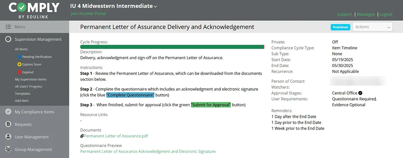Screen dimensions: 403x158
Task: Open Templates in the sidebar
Action: point(23,94)
